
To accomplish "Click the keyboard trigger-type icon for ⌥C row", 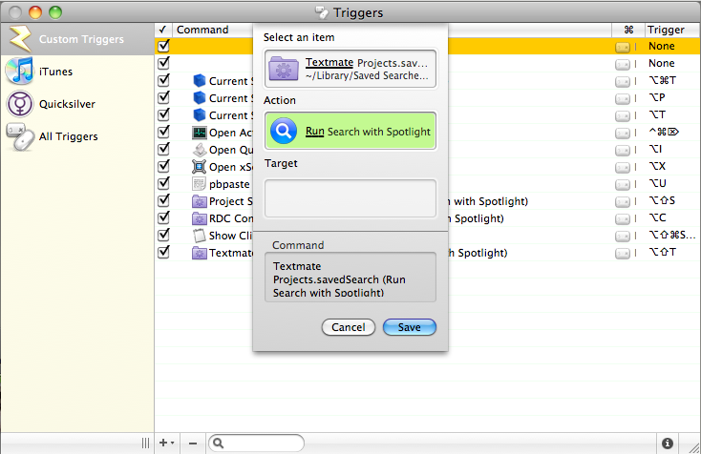I will pos(623,218).
